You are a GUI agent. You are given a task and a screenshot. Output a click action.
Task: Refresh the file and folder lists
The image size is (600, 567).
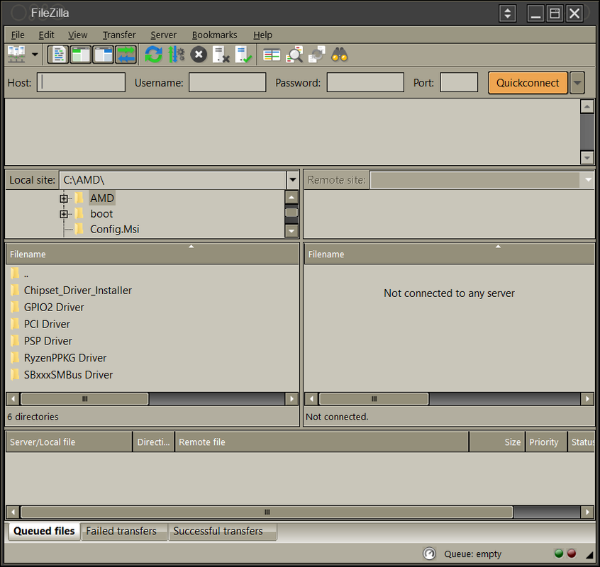(153, 55)
